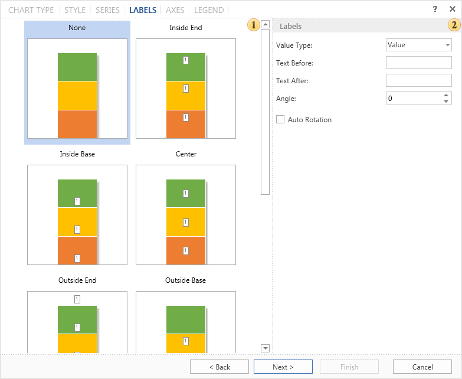Click the Cancel button
This screenshot has height=379, width=462.
pyautogui.click(x=422, y=367)
